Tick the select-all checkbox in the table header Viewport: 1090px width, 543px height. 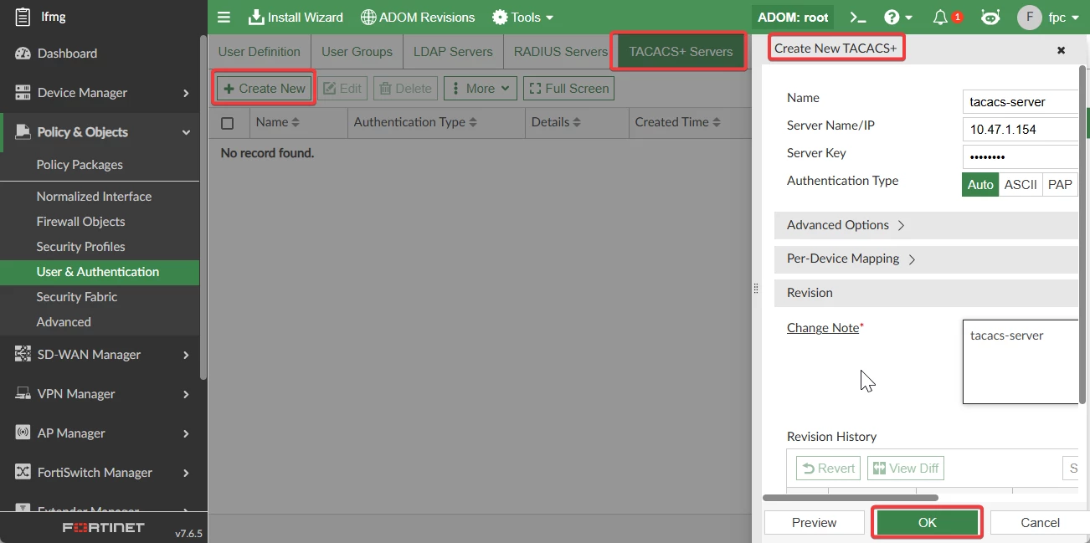coord(227,123)
